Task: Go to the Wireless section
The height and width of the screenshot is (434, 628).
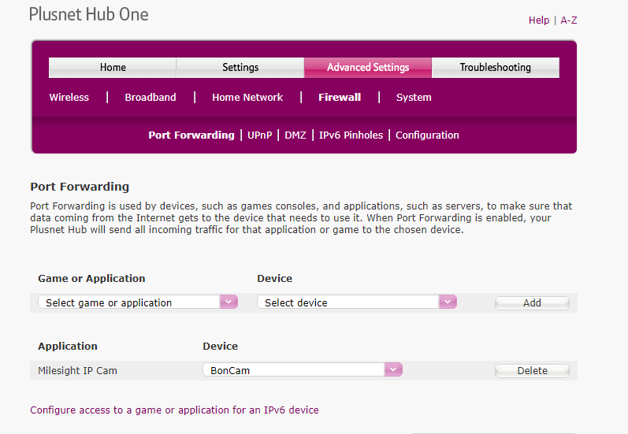Action: [69, 98]
